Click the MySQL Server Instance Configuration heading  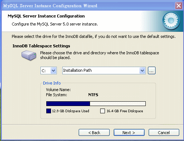pos(46,16)
